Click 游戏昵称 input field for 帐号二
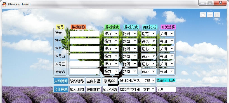 [x=84, y=41]
